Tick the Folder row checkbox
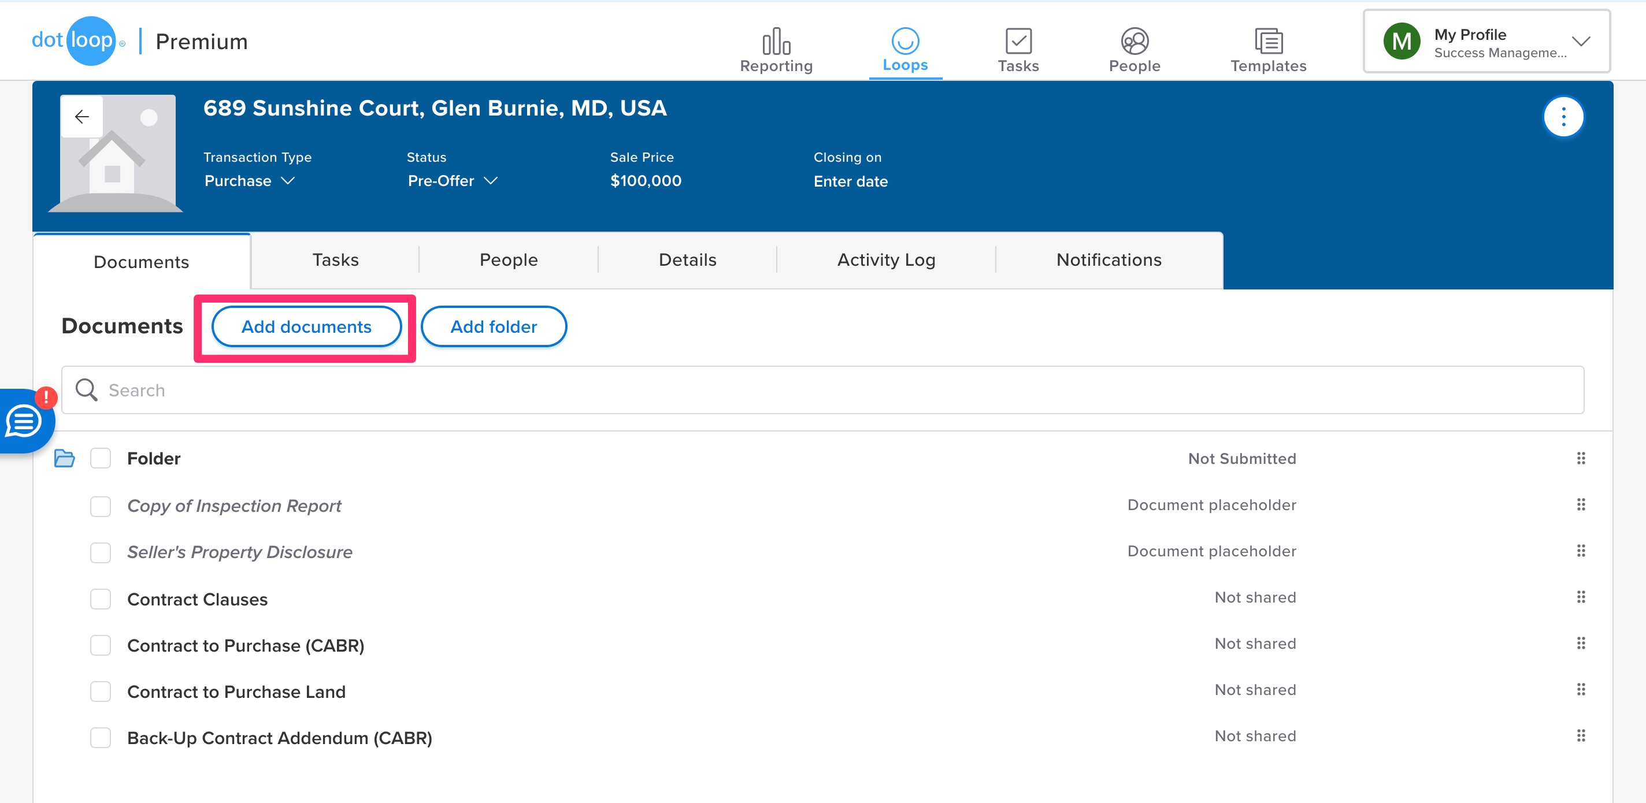 coord(101,459)
